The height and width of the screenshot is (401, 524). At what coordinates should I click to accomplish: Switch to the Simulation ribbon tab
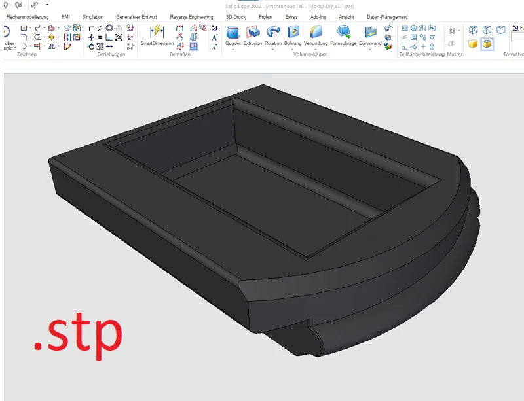pyautogui.click(x=92, y=16)
